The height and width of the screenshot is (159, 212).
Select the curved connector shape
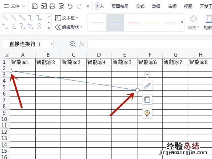(14, 26)
